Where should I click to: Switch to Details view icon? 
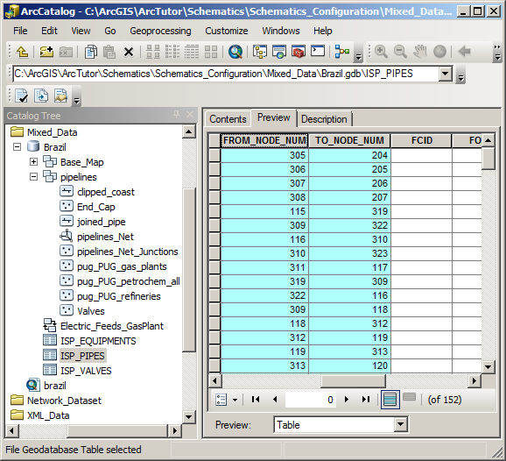click(x=192, y=52)
